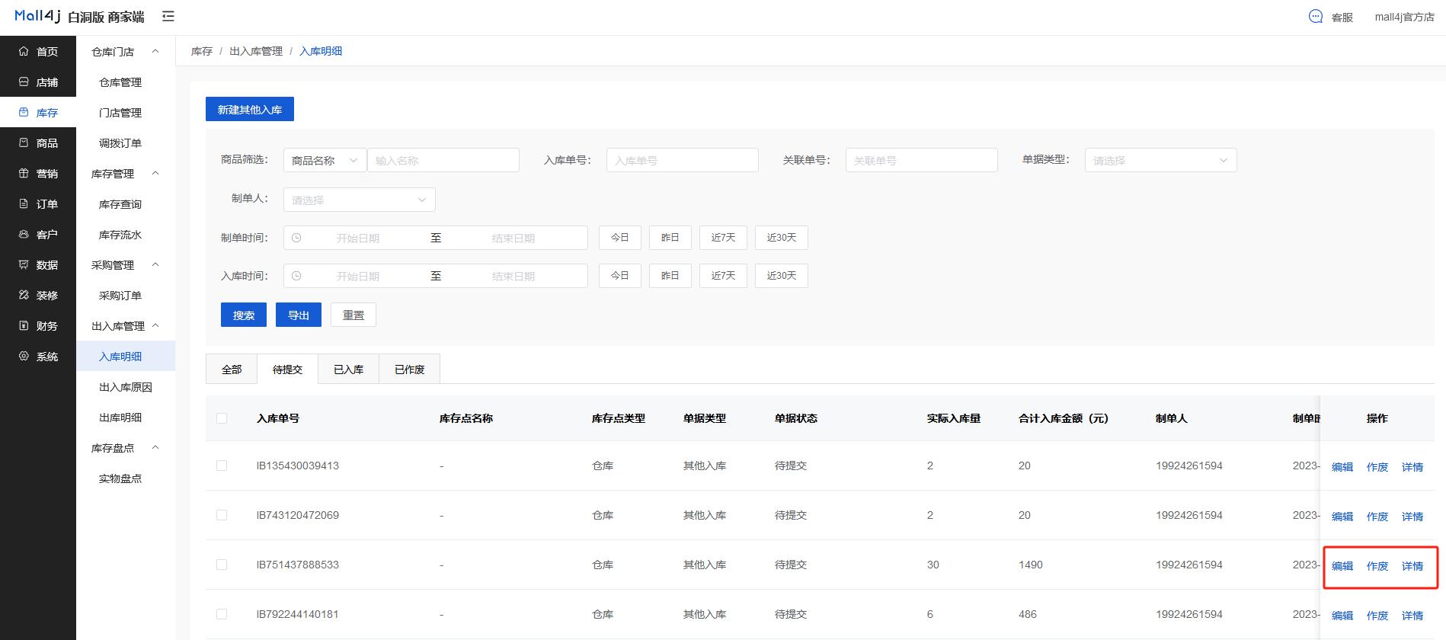This screenshot has height=640, width=1446.
Task: Click the 搜索 search button
Action: coord(244,315)
